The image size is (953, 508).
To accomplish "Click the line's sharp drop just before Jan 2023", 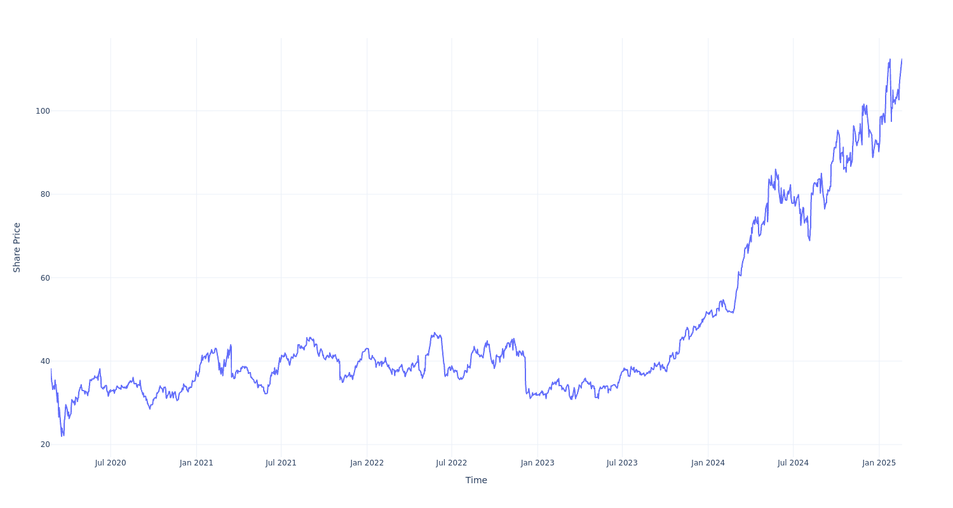I will click(x=526, y=375).
